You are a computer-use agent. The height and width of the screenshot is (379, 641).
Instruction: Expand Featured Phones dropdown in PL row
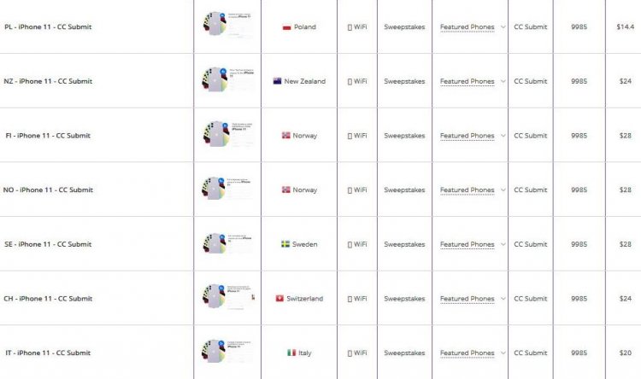click(503, 27)
